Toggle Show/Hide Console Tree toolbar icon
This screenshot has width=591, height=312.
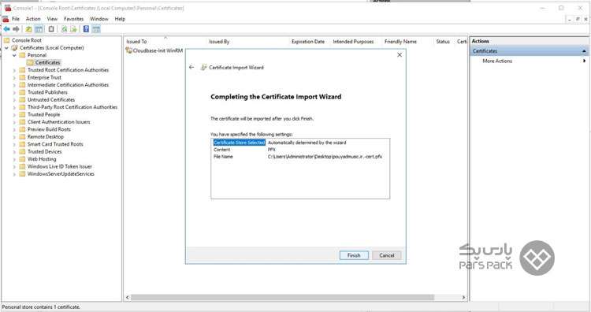pos(39,29)
